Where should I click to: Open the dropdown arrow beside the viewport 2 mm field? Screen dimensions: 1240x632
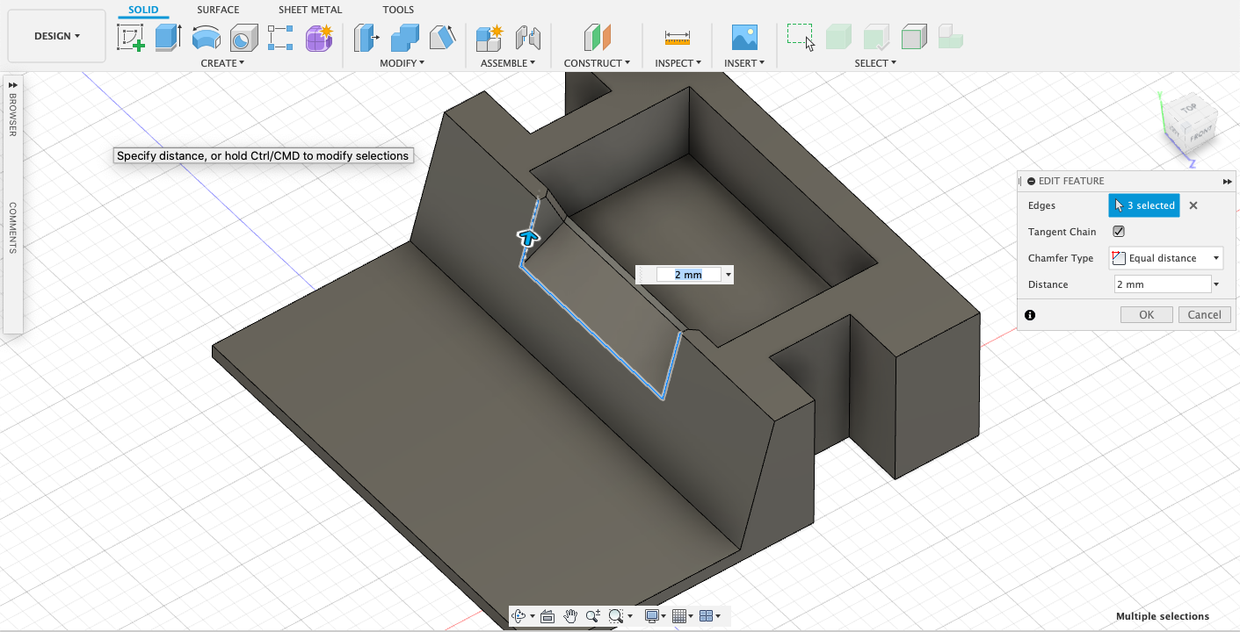(x=728, y=275)
